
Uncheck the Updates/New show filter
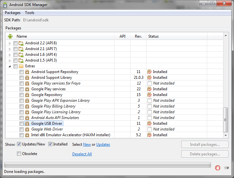pos(19,144)
